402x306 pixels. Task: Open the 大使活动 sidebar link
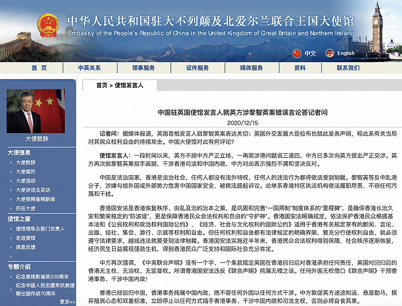click(26, 181)
